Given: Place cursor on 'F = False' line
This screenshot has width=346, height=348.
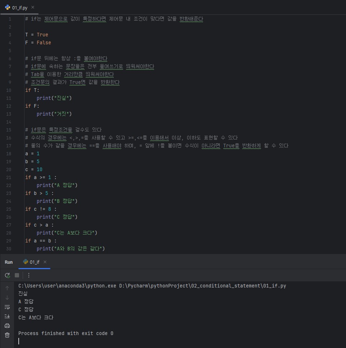Looking at the screenshot, I should point(38,43).
